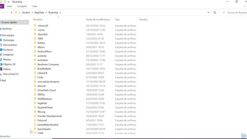Open Documentos in navigation pane

10,45
